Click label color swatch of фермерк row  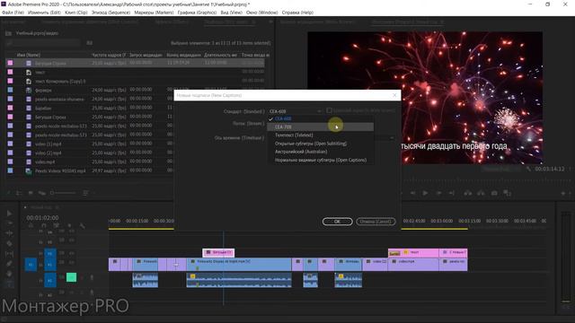point(10,90)
